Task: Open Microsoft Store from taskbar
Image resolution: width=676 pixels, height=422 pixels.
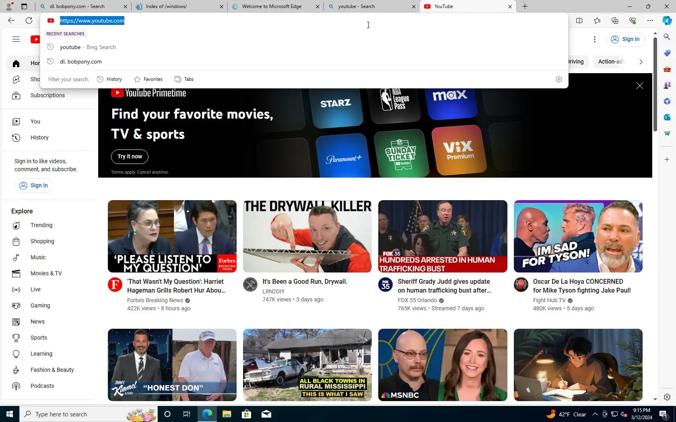Action: pos(246,414)
